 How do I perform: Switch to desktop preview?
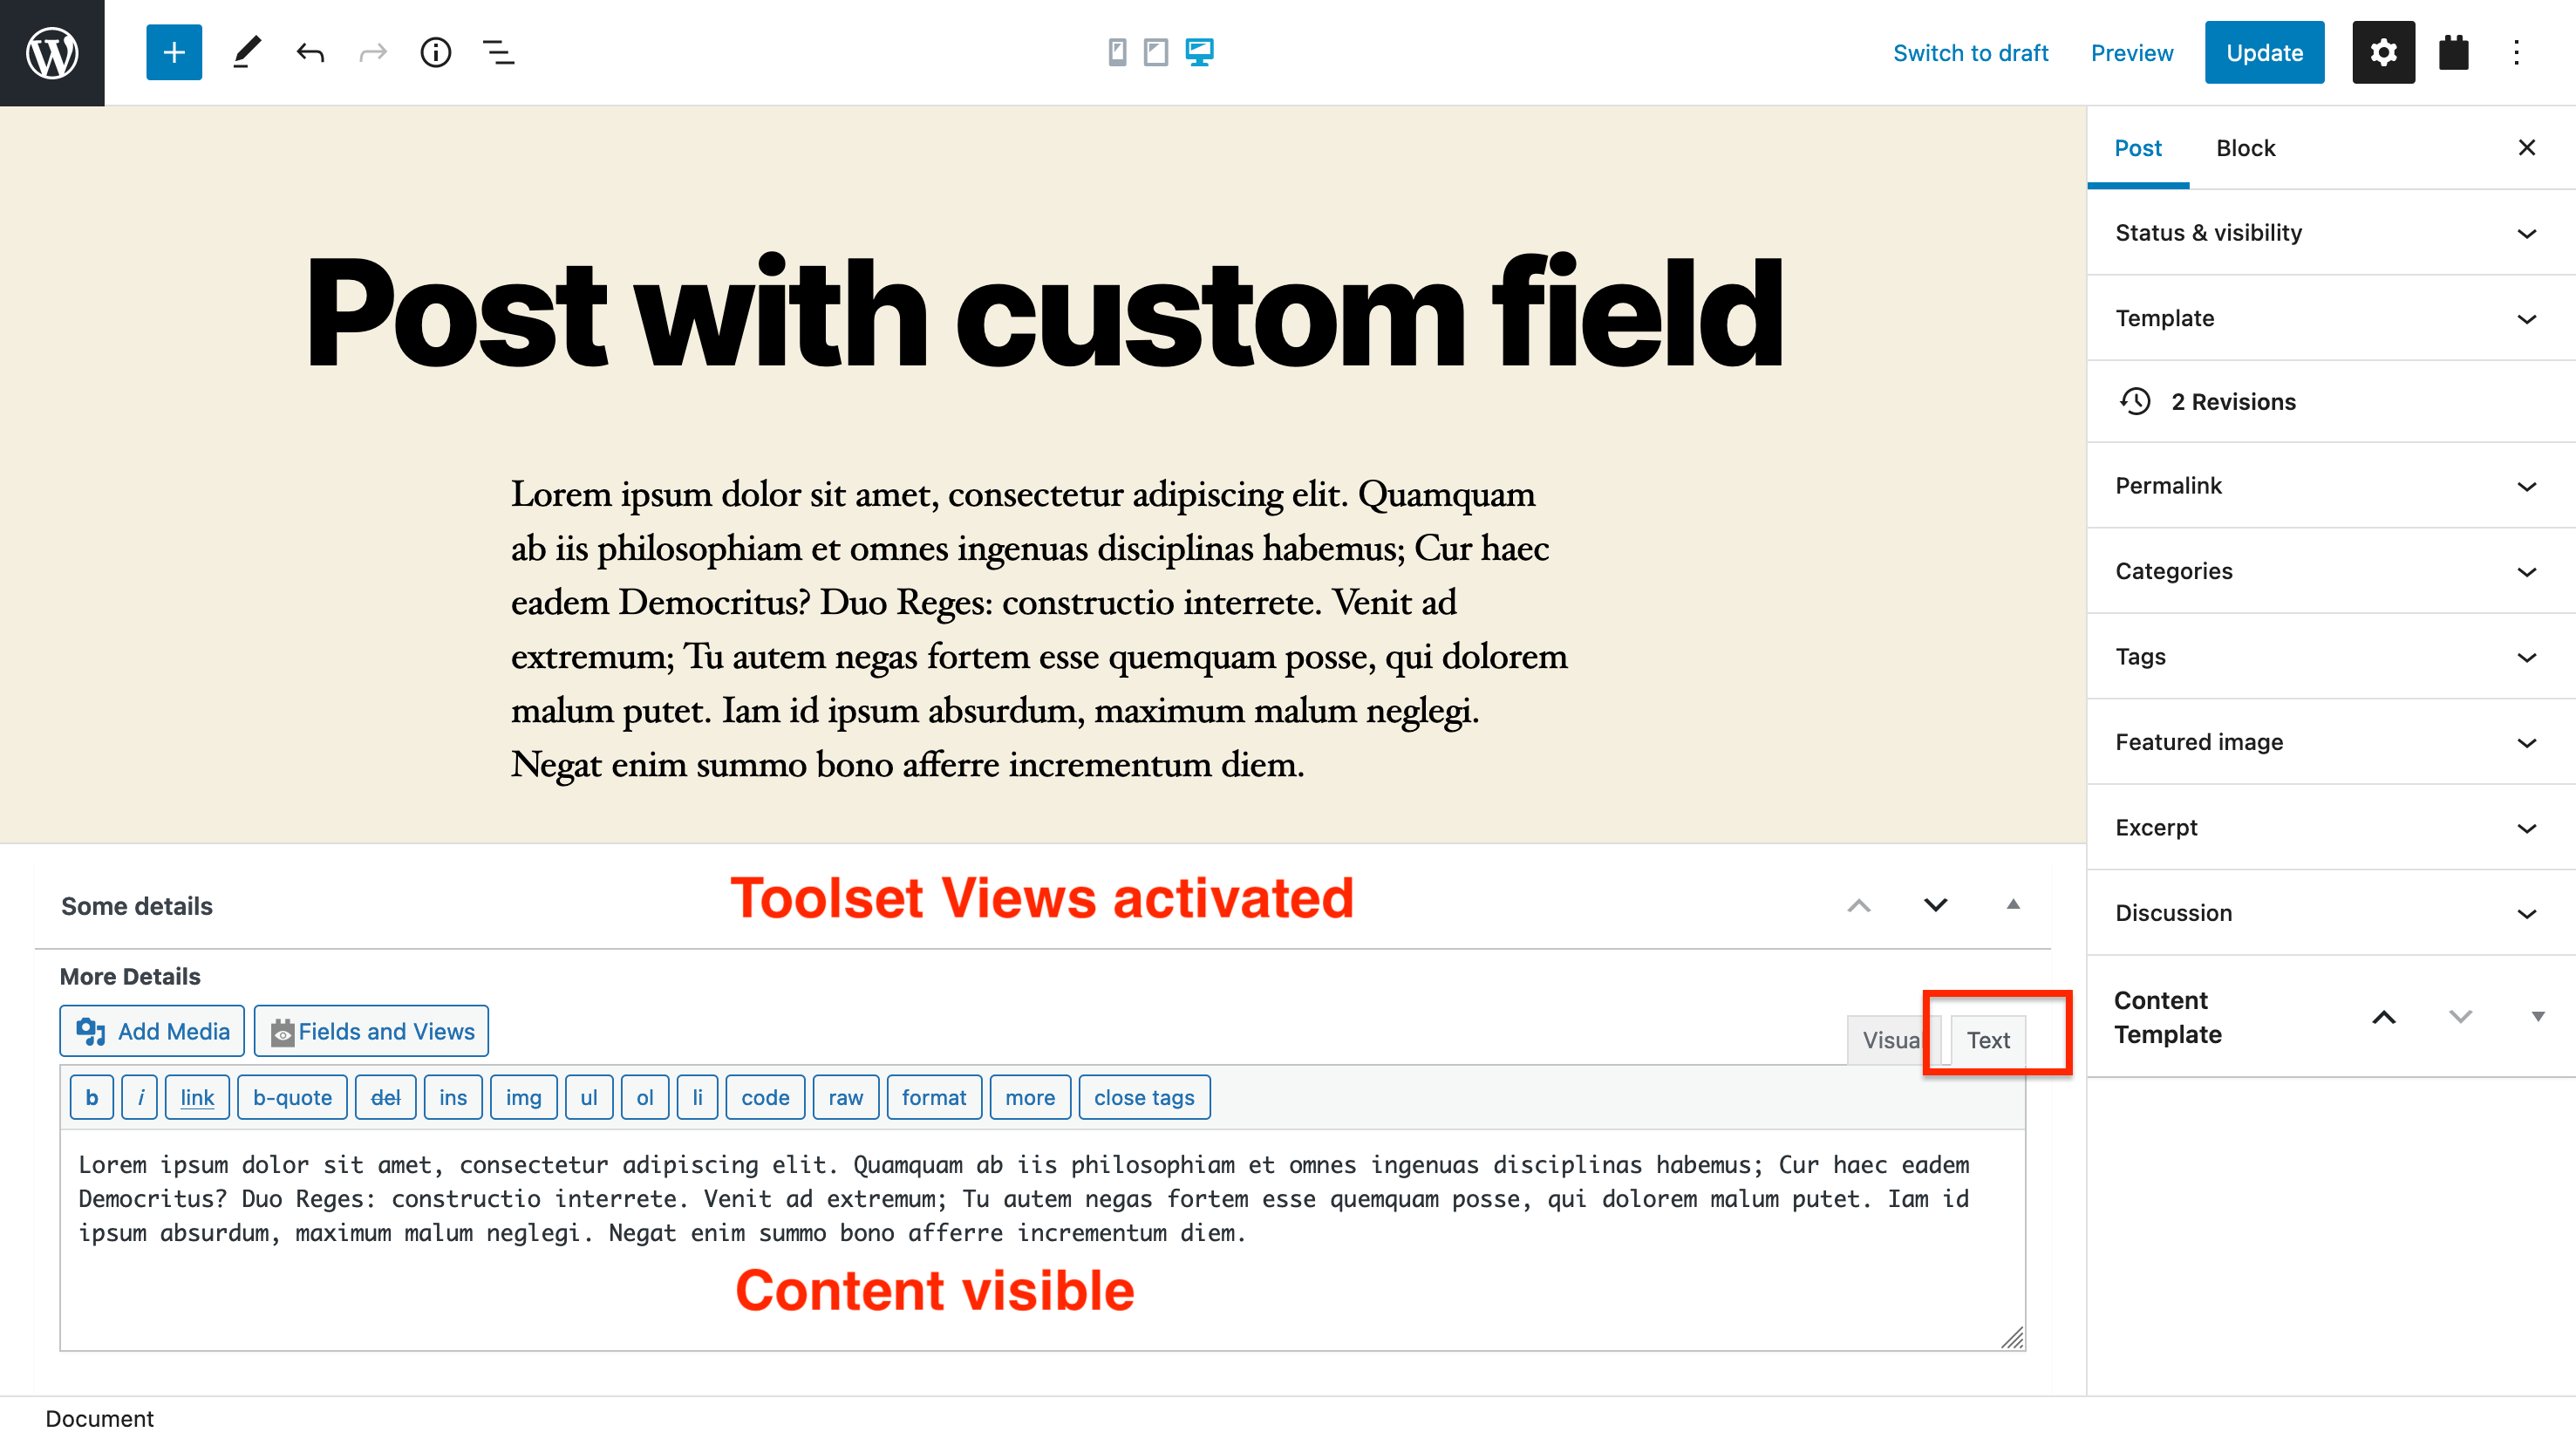(1199, 52)
